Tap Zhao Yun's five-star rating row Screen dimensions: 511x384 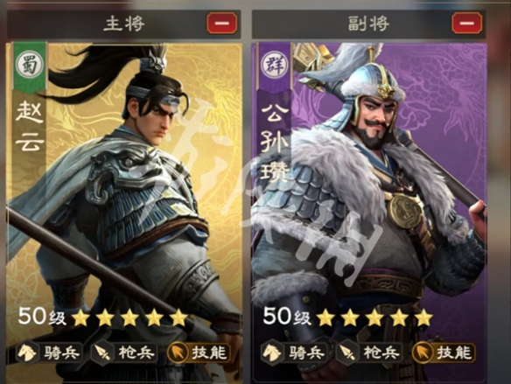point(130,318)
